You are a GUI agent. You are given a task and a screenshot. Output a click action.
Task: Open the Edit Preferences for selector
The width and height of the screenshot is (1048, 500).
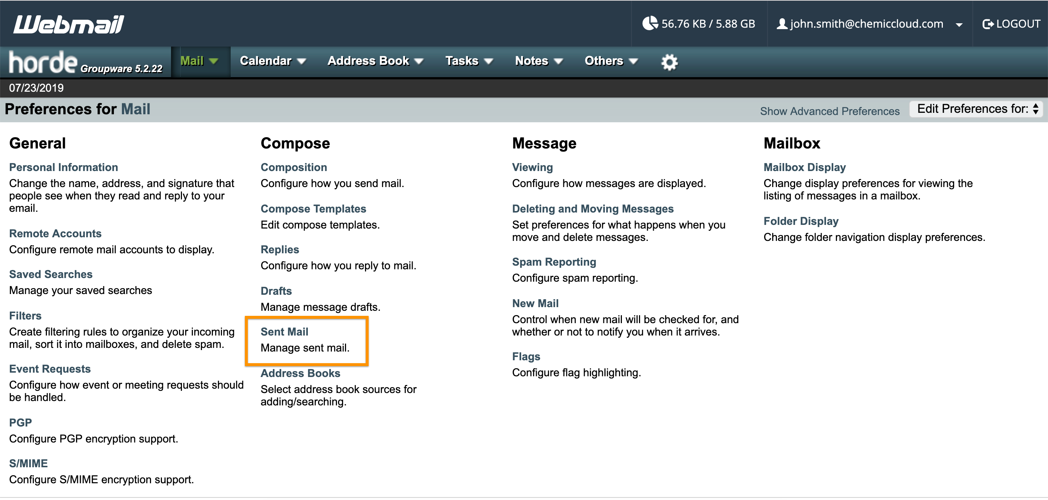click(976, 109)
